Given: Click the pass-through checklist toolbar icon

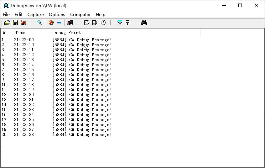Looking at the screenshot, I should [x=87, y=23].
